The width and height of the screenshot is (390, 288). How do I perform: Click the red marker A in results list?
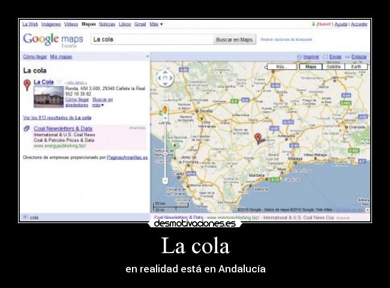[27, 85]
